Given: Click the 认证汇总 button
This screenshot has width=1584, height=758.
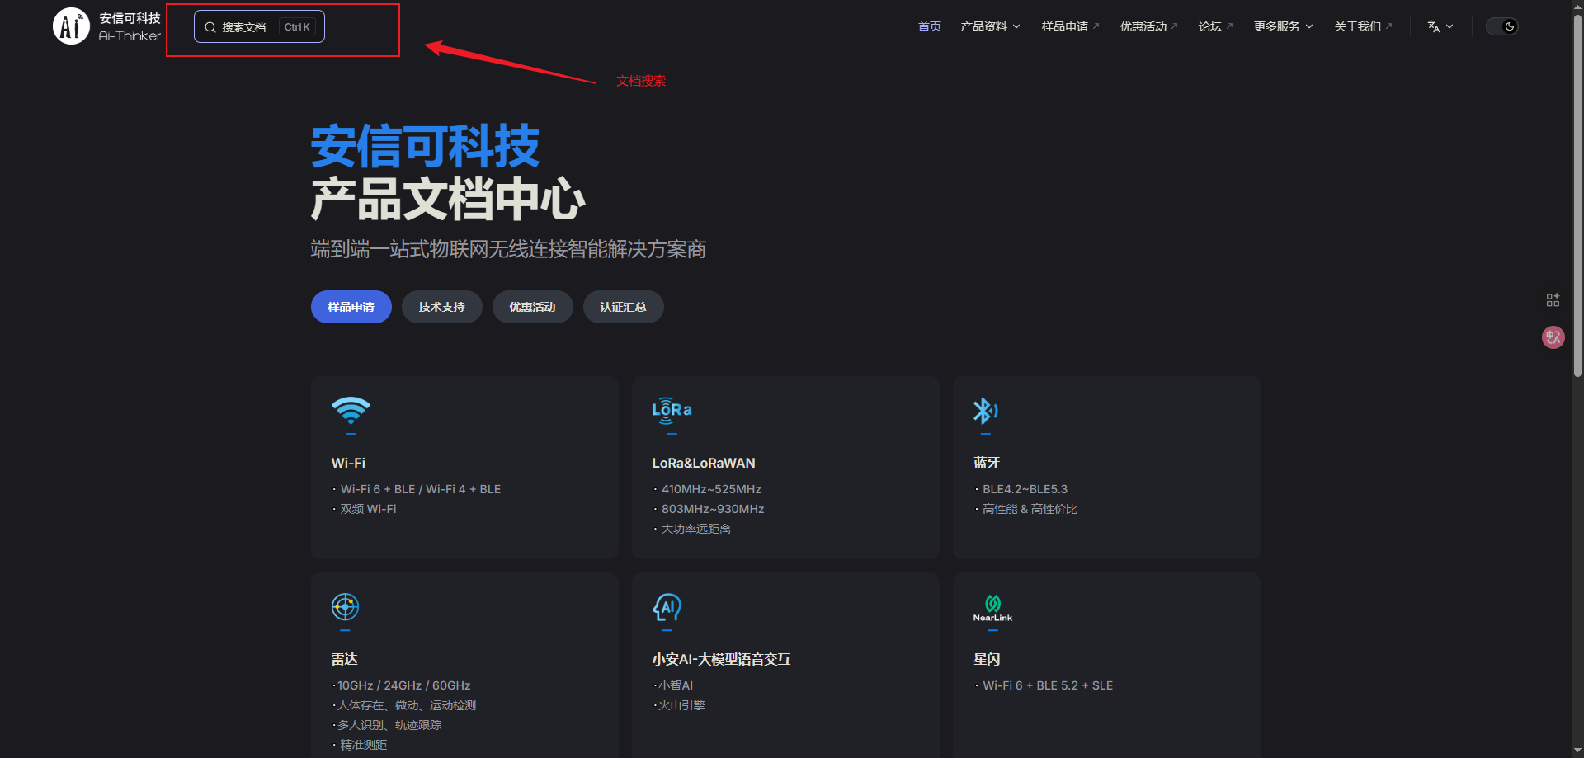Looking at the screenshot, I should coord(623,307).
